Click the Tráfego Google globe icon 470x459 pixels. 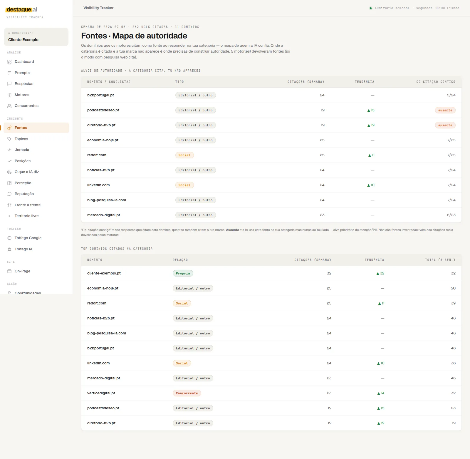[x=9, y=238]
